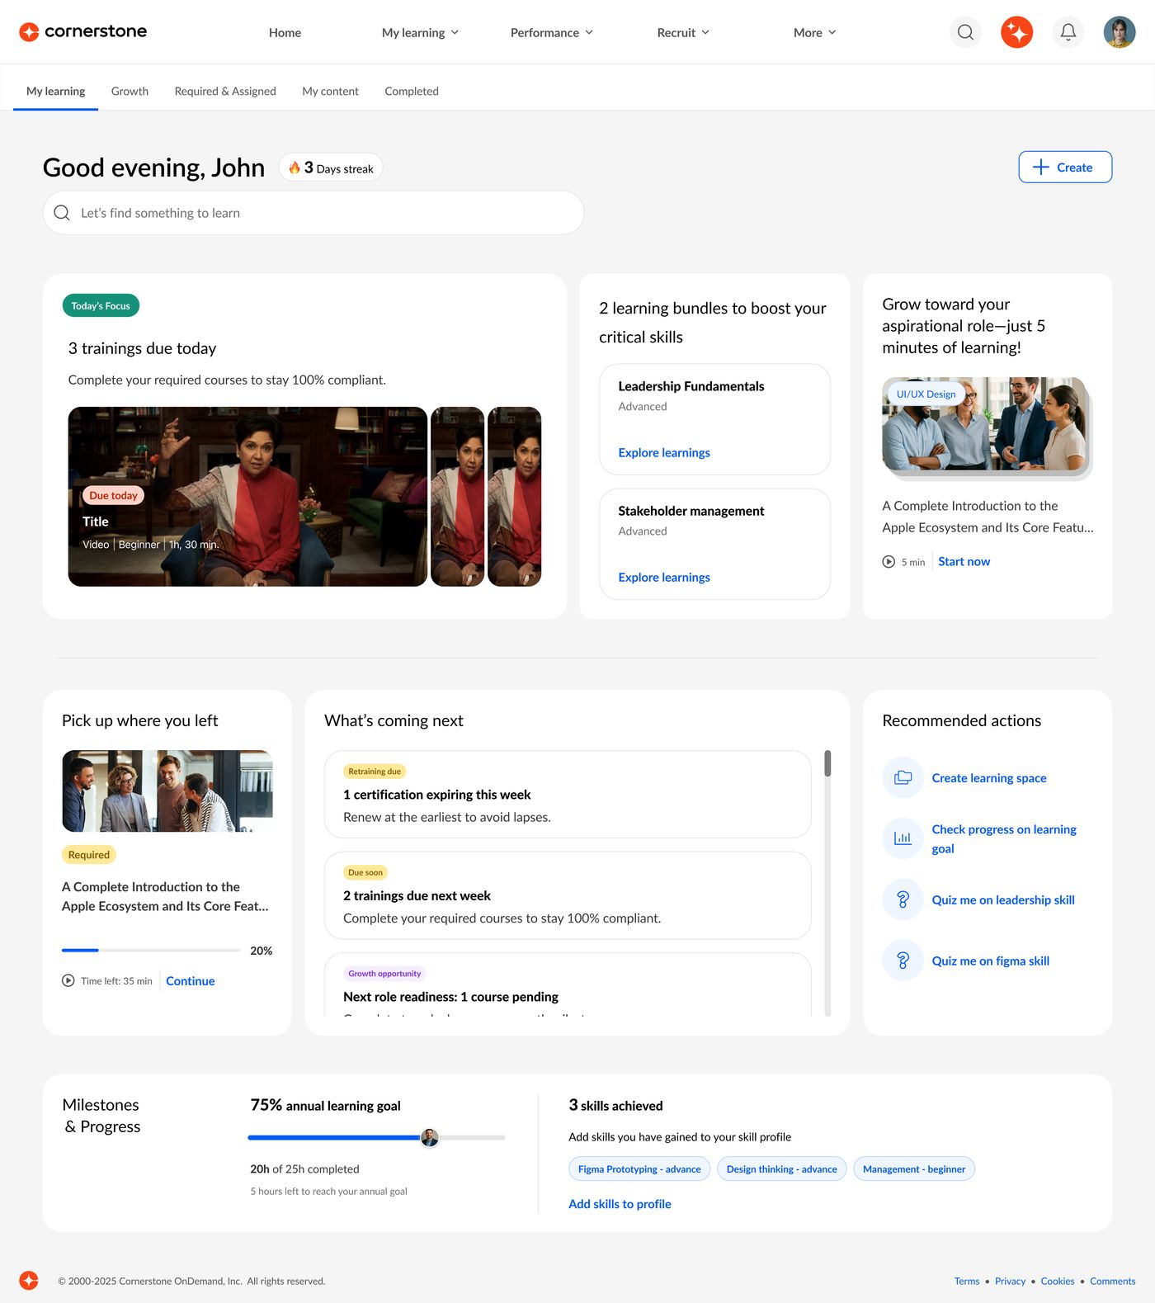
Task: Click the Check progress chart icon
Action: tap(903, 838)
